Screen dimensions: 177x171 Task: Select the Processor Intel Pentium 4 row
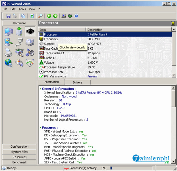(x=105, y=34)
